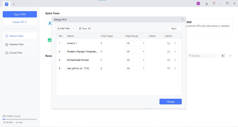This screenshot has height=127, width=238.
Task: Click the Merge button
Action: 170,102
